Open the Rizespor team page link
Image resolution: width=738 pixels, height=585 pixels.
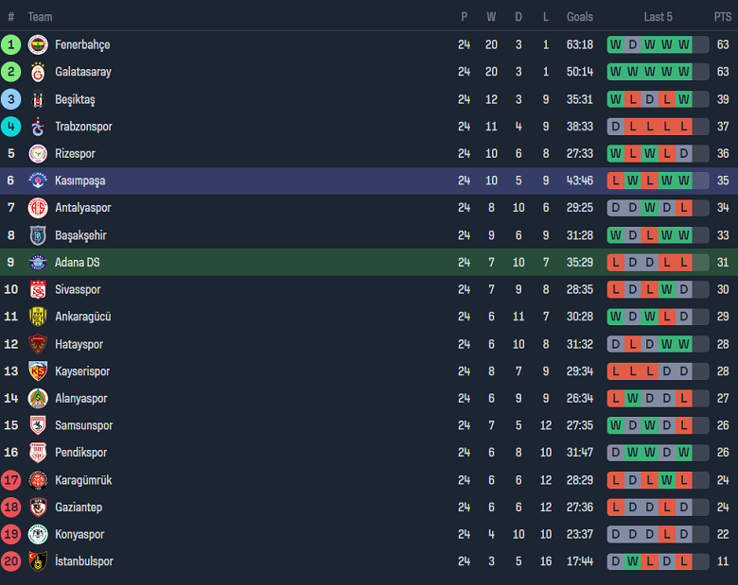tap(75, 153)
